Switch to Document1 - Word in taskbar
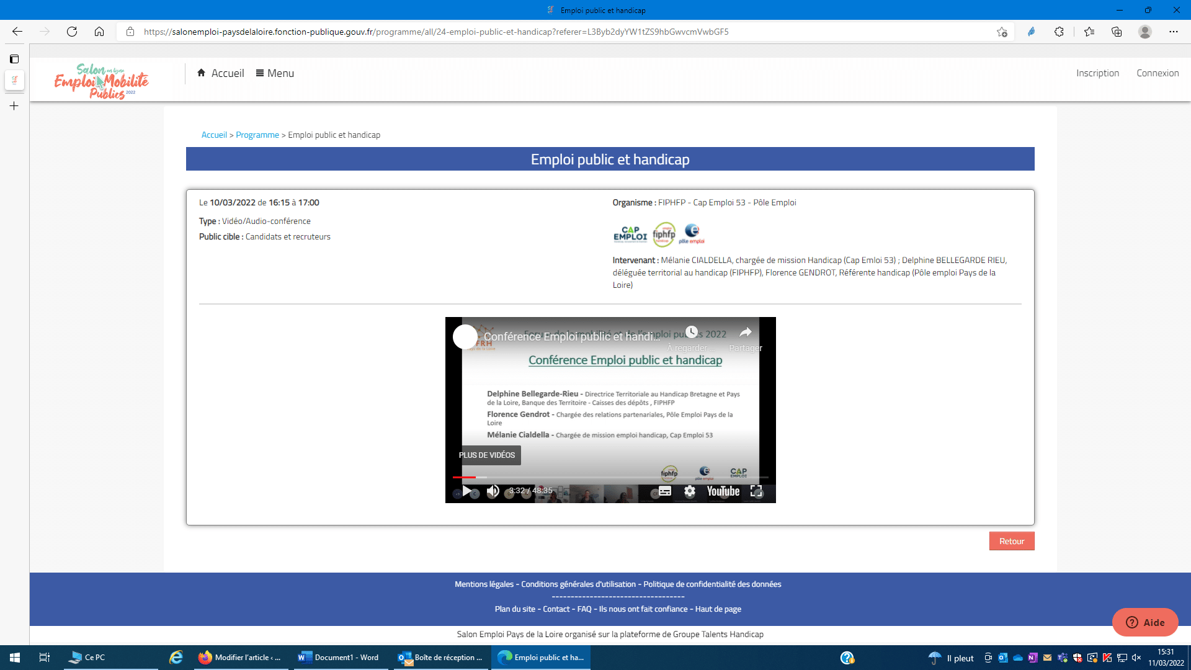 340,658
